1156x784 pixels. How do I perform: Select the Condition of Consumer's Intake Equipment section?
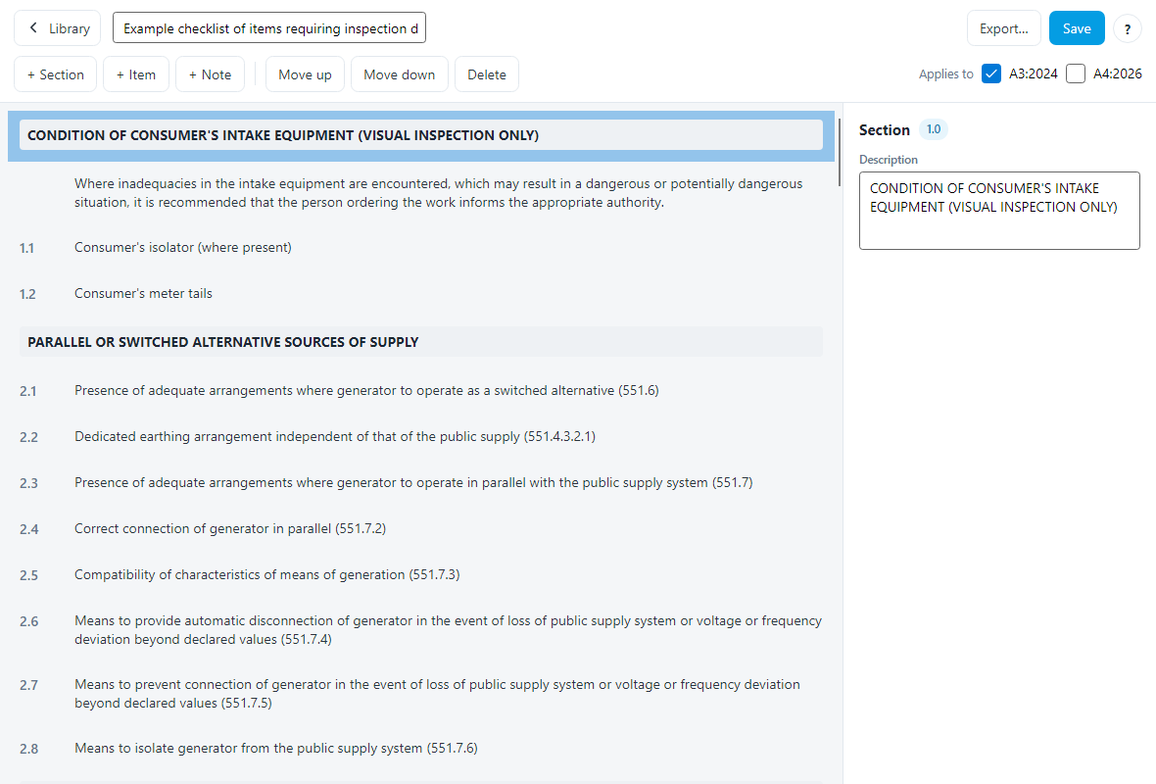pyautogui.click(x=421, y=135)
